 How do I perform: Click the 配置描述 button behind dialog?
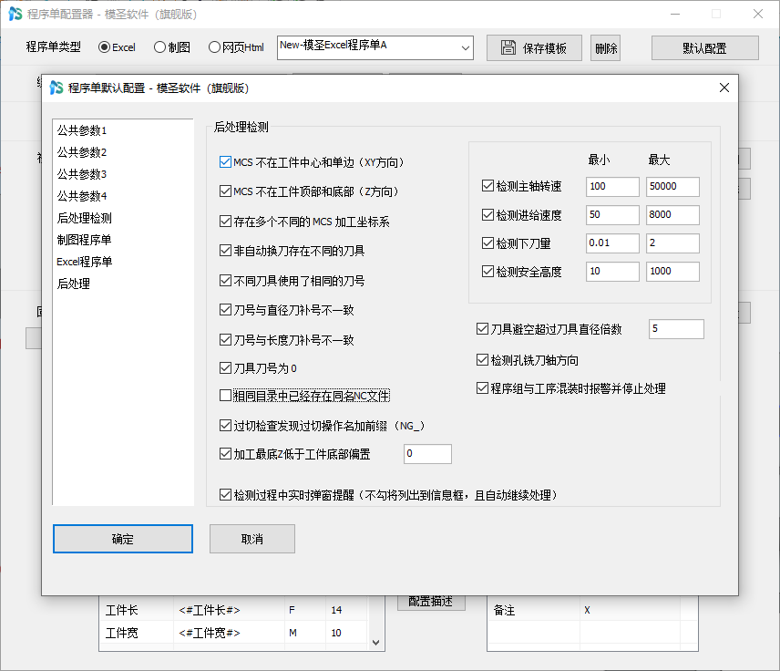pos(431,603)
